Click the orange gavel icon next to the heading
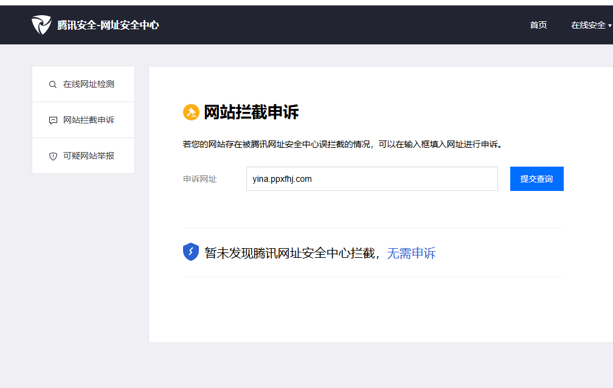The height and width of the screenshot is (388, 613). point(191,113)
